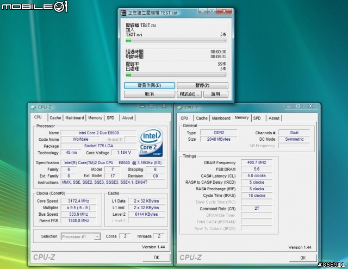Switch to CPU tab in right CPU-Z window
348x269 pixels.
(x=184, y=118)
